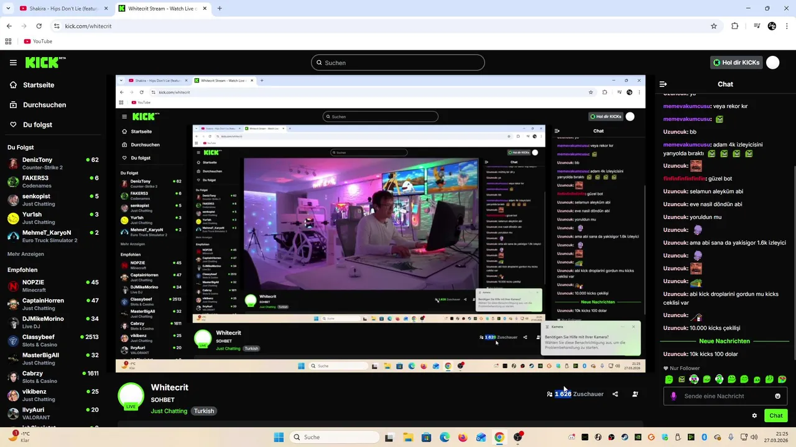Click the Kick Suchen search field in the main header
796x447 pixels.
click(x=398, y=63)
